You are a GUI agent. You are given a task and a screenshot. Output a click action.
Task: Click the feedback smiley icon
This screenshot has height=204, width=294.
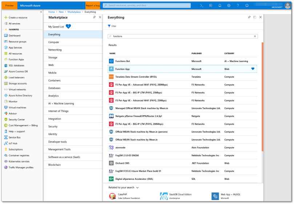coord(247,5)
